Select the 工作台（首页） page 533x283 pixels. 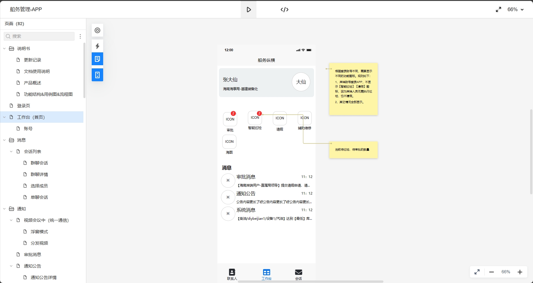point(42,117)
